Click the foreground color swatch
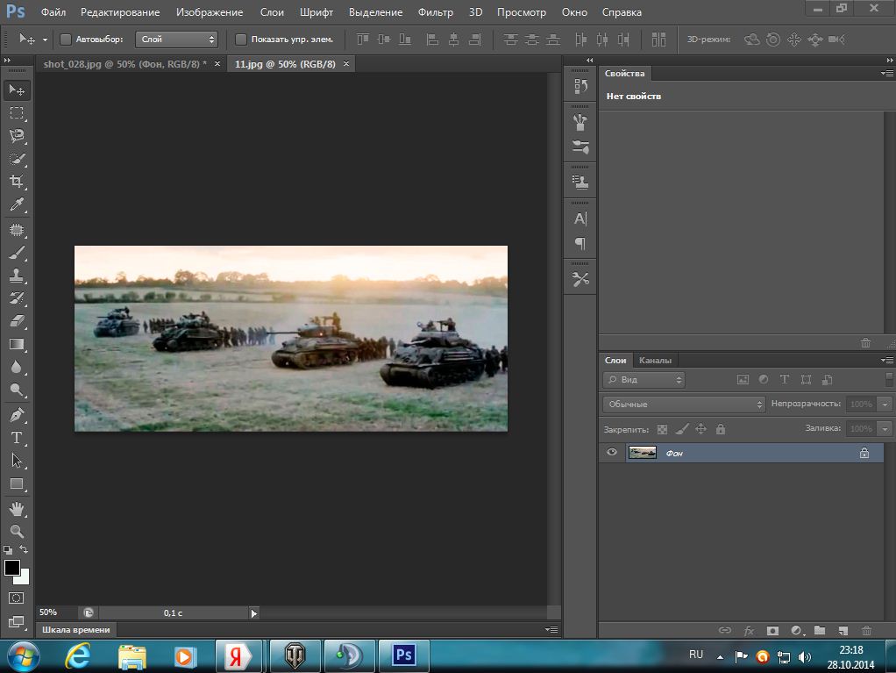This screenshot has height=673, width=896. click(12, 568)
